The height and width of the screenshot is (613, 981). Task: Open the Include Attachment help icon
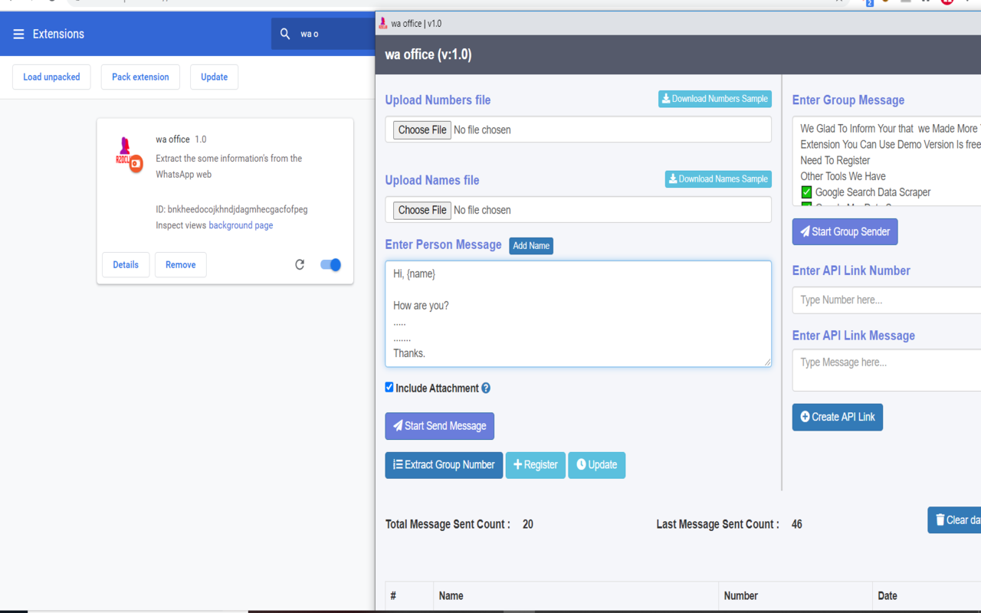click(486, 388)
